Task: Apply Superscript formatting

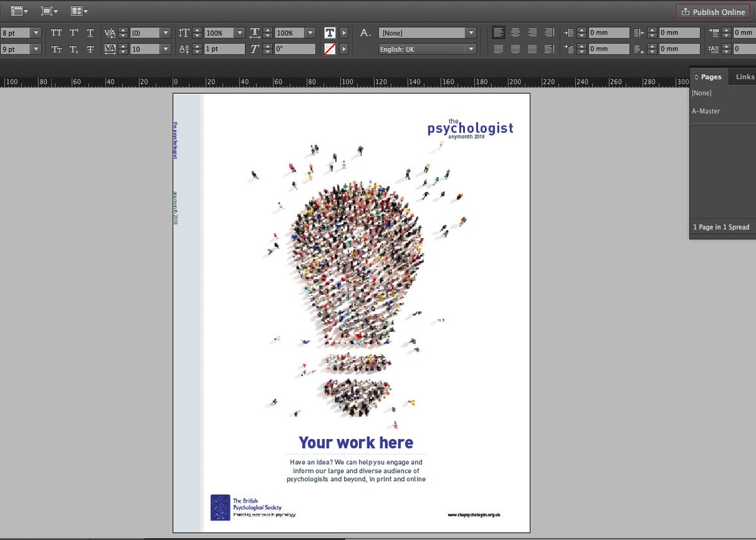Action: pos(74,33)
